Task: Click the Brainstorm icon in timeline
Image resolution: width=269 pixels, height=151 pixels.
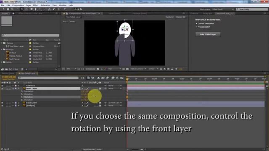Action: (113, 78)
